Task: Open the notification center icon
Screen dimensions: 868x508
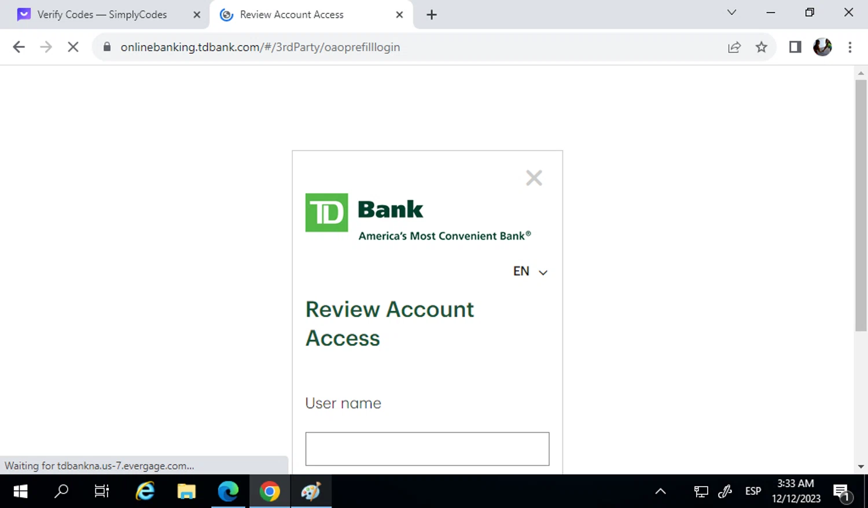Action: (x=842, y=492)
